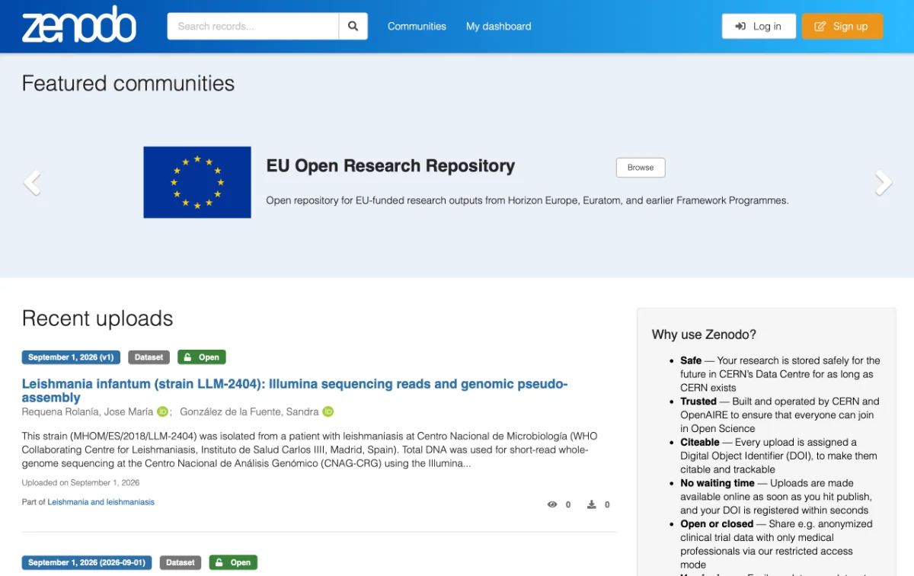Click author González de la Fuente, Sandra
Viewport: 914px width, 576px height.
click(x=249, y=411)
